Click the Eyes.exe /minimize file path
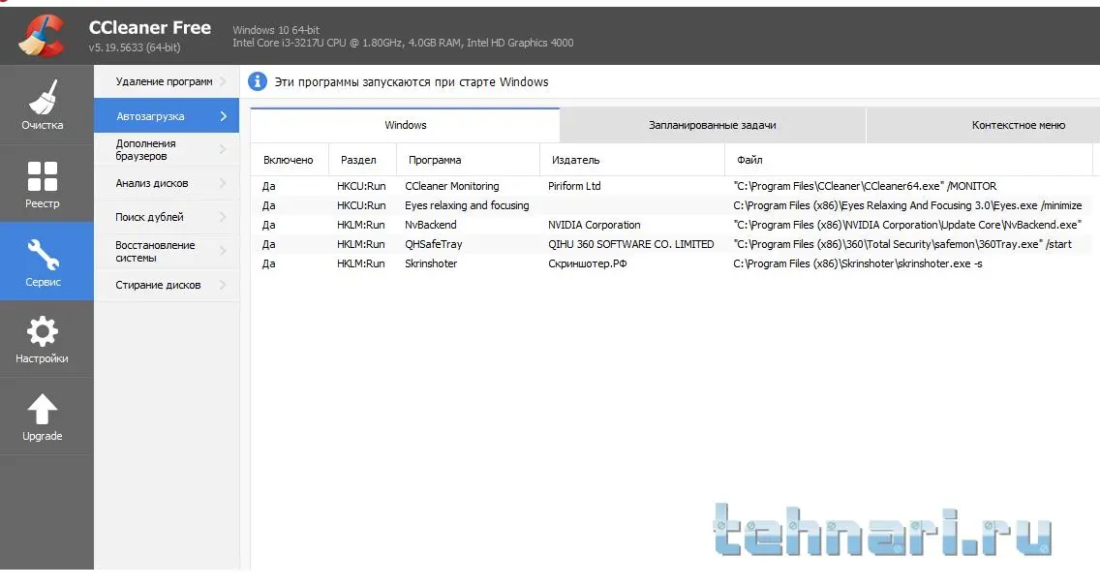The width and height of the screenshot is (1100, 587). click(907, 205)
